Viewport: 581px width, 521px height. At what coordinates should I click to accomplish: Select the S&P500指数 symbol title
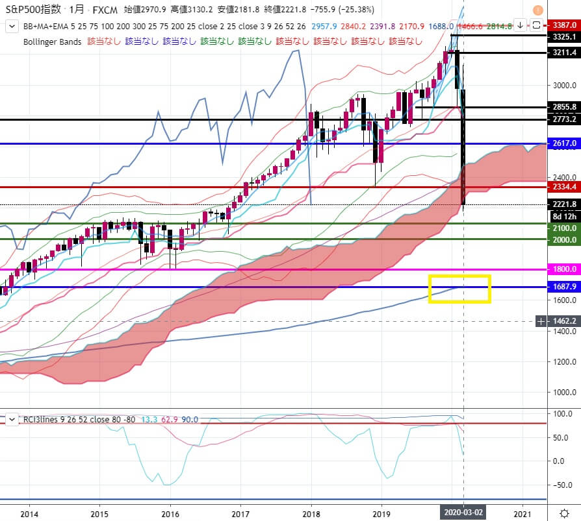pyautogui.click(x=33, y=9)
